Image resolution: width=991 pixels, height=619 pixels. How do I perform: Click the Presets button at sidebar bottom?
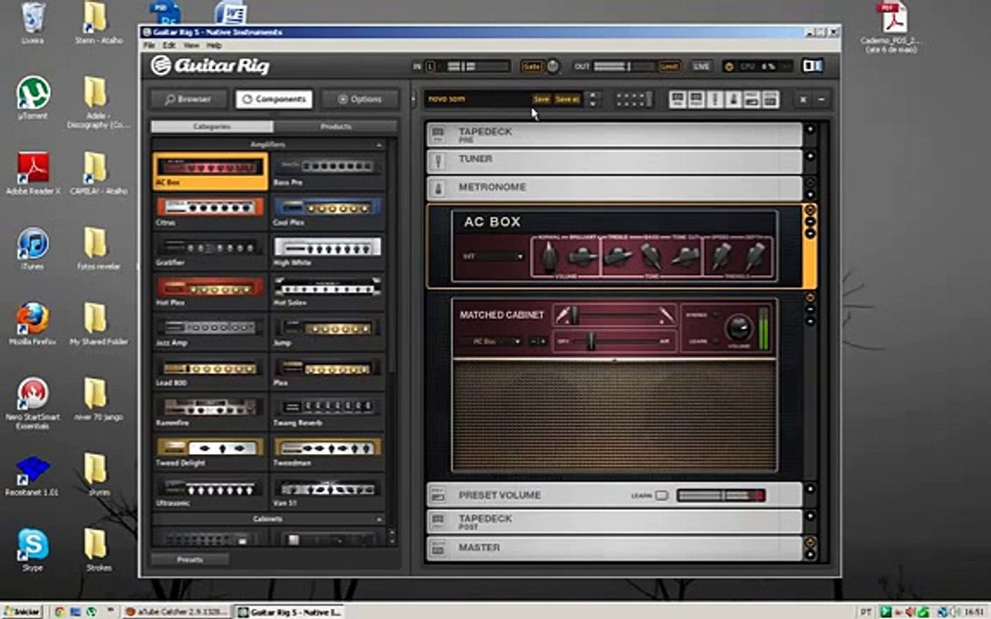[189, 560]
